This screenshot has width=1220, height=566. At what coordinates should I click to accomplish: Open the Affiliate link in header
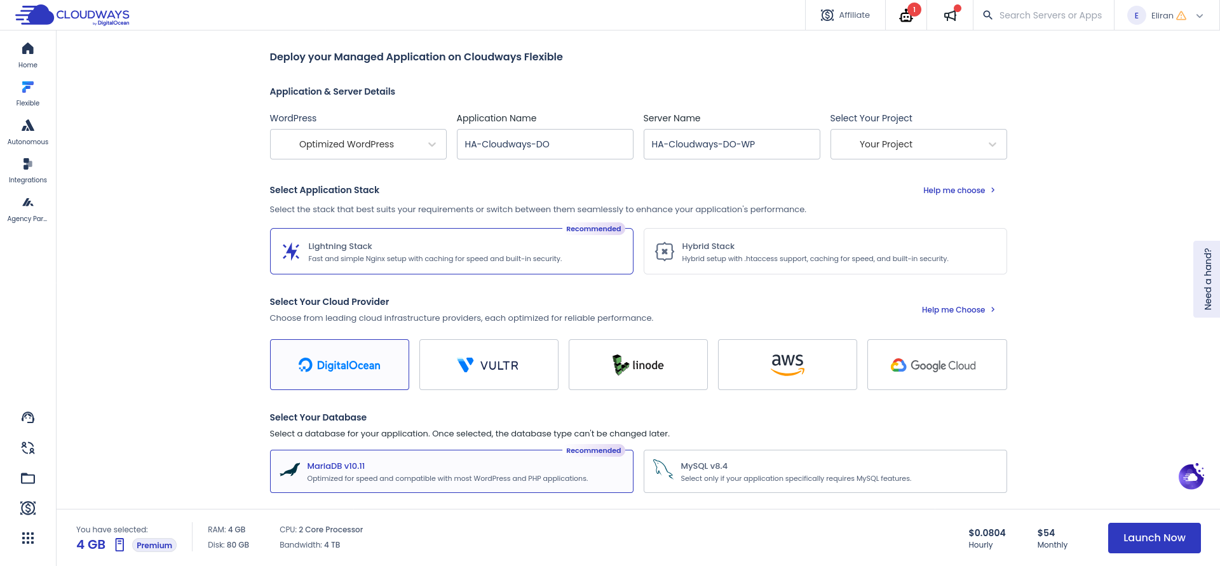845,15
